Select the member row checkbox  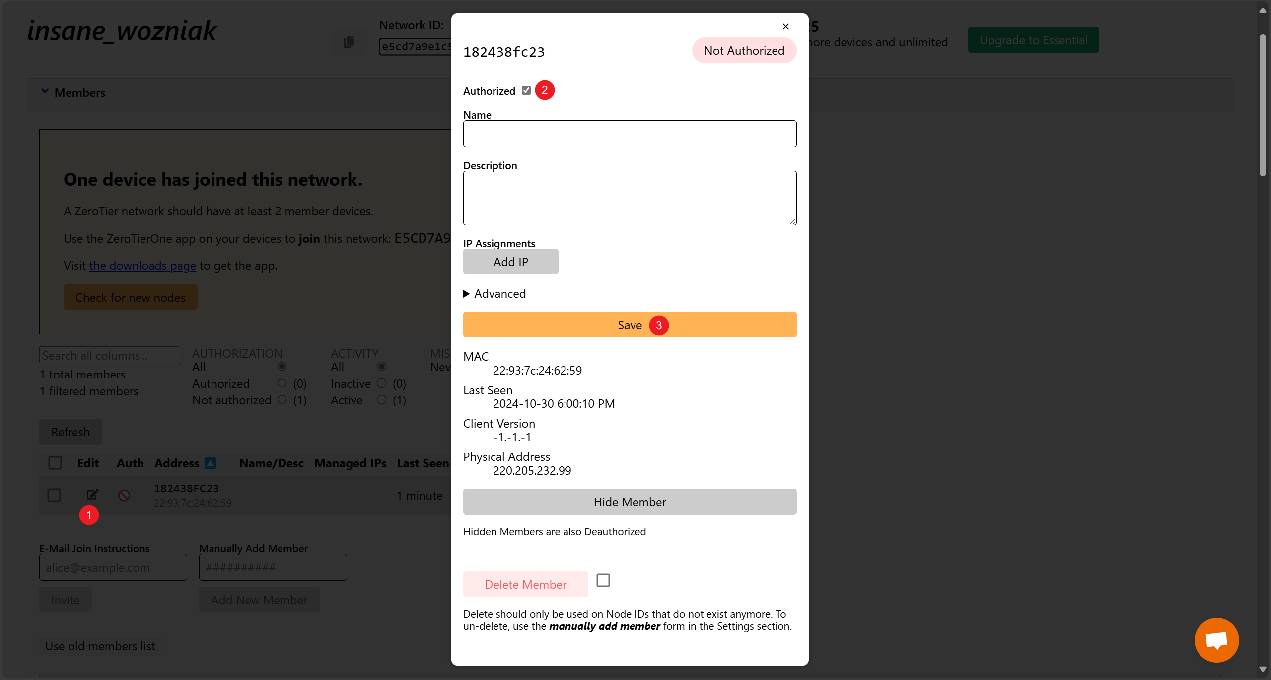54,495
